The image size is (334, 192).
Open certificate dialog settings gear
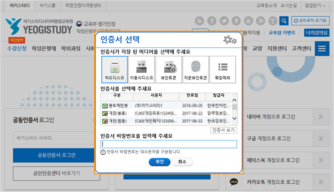pos(229,40)
